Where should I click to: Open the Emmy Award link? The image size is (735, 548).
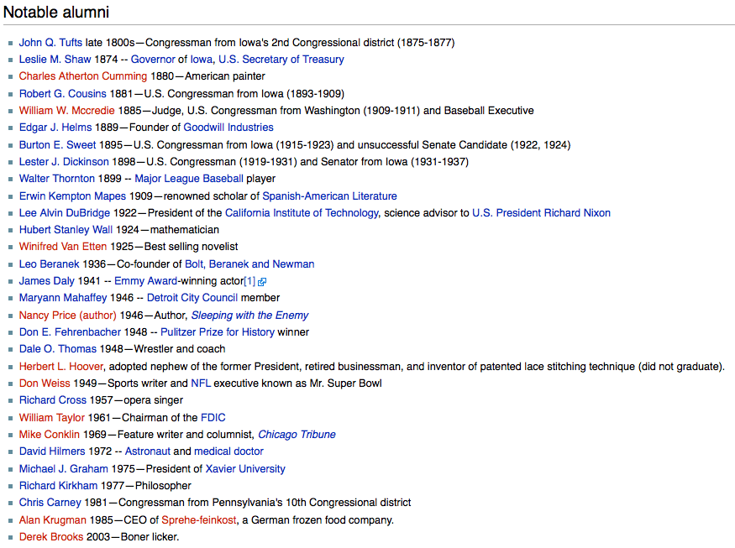pyautogui.click(x=145, y=281)
